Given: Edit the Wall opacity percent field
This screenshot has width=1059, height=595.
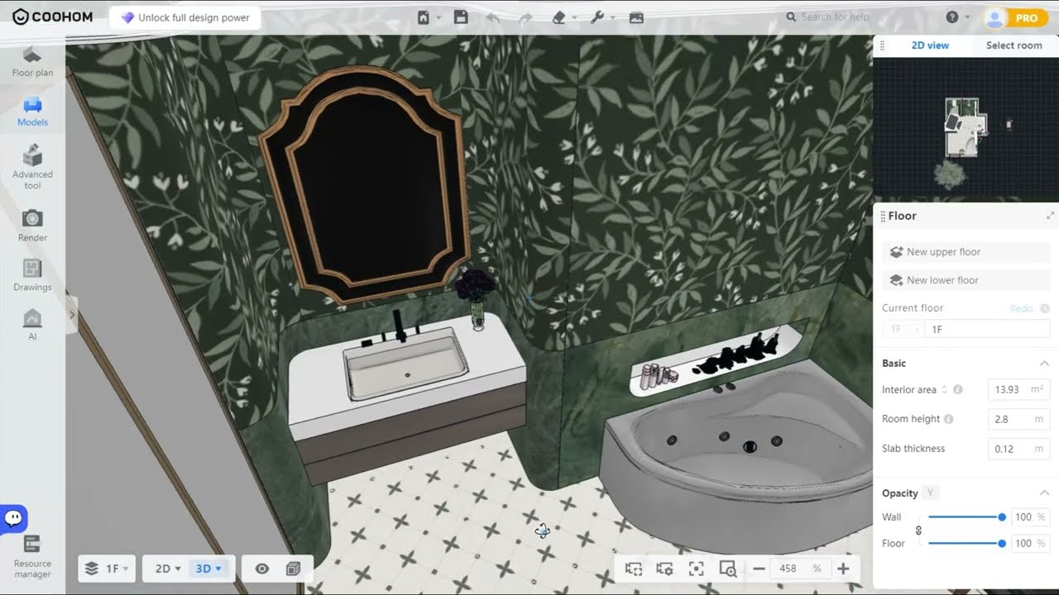Looking at the screenshot, I should tap(1030, 517).
